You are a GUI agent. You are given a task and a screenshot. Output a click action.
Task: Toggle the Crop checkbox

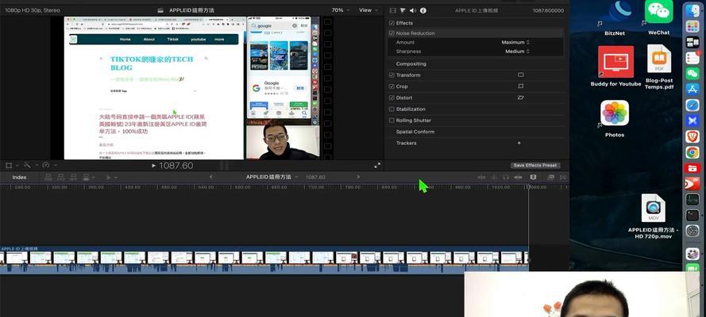(392, 86)
